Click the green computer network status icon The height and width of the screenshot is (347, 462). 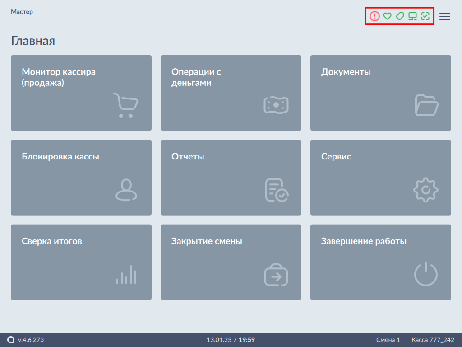click(x=412, y=16)
